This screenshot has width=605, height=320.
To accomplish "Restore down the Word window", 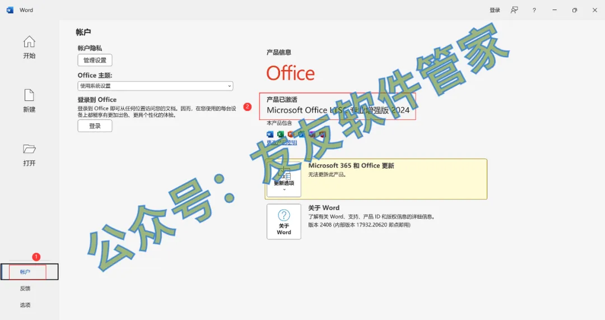I will [x=575, y=10].
